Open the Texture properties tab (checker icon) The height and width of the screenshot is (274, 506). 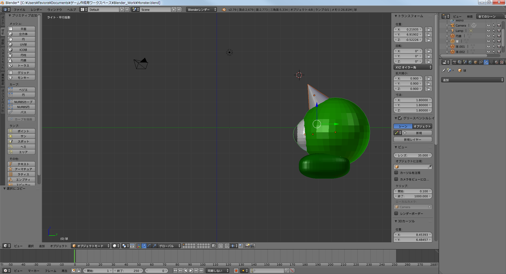502,62
